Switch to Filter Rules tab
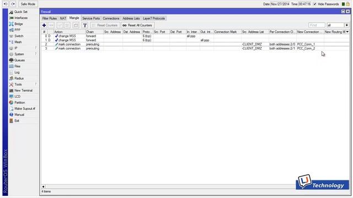The width and height of the screenshot is (353, 198). pyautogui.click(x=50, y=18)
